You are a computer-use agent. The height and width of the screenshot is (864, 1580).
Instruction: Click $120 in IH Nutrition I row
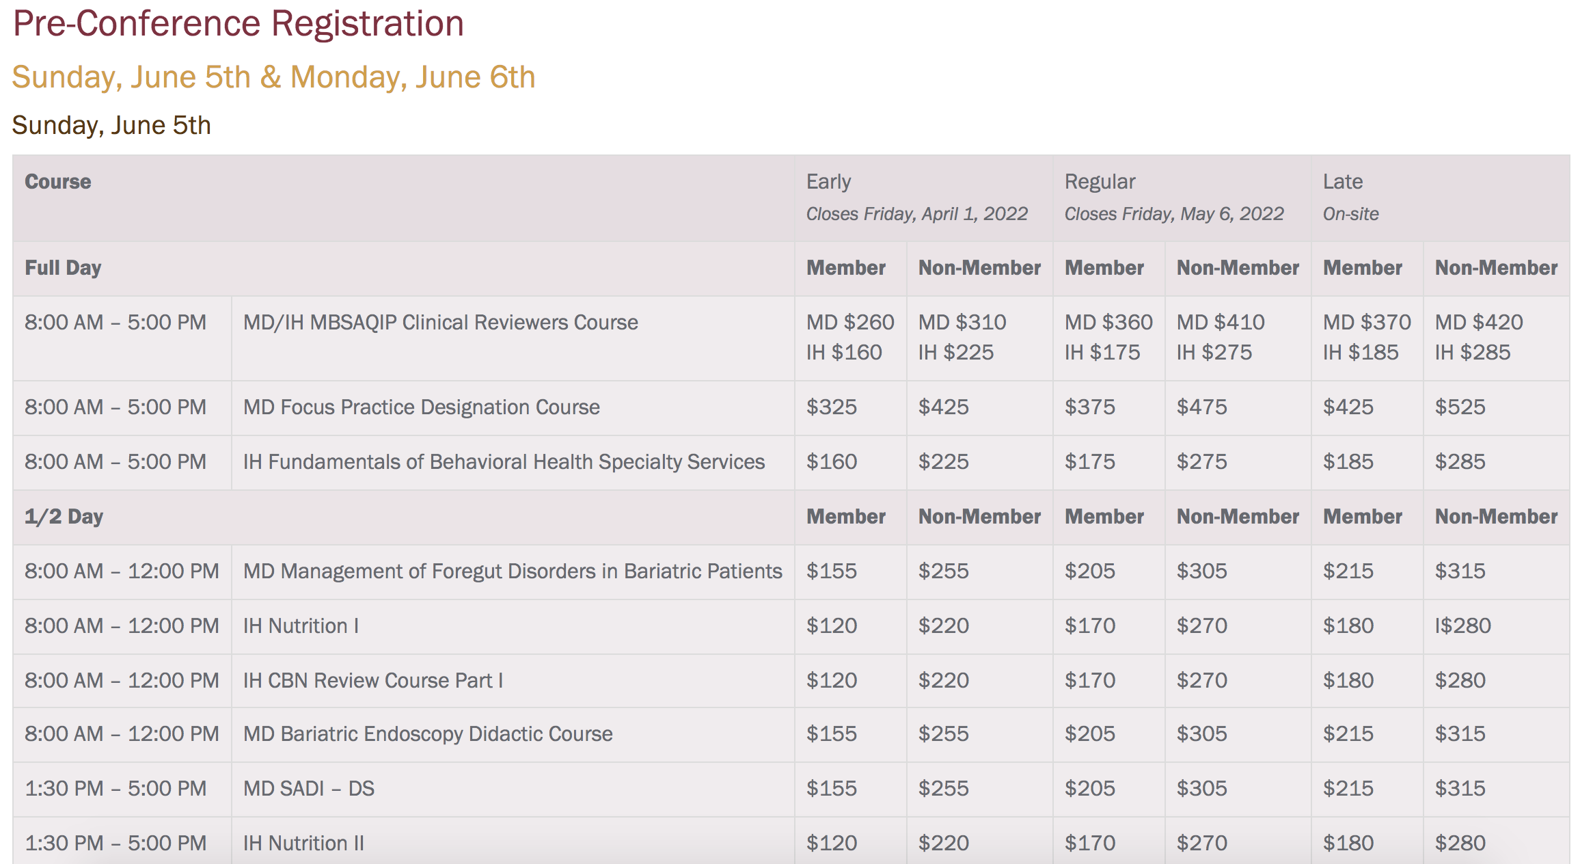(832, 626)
